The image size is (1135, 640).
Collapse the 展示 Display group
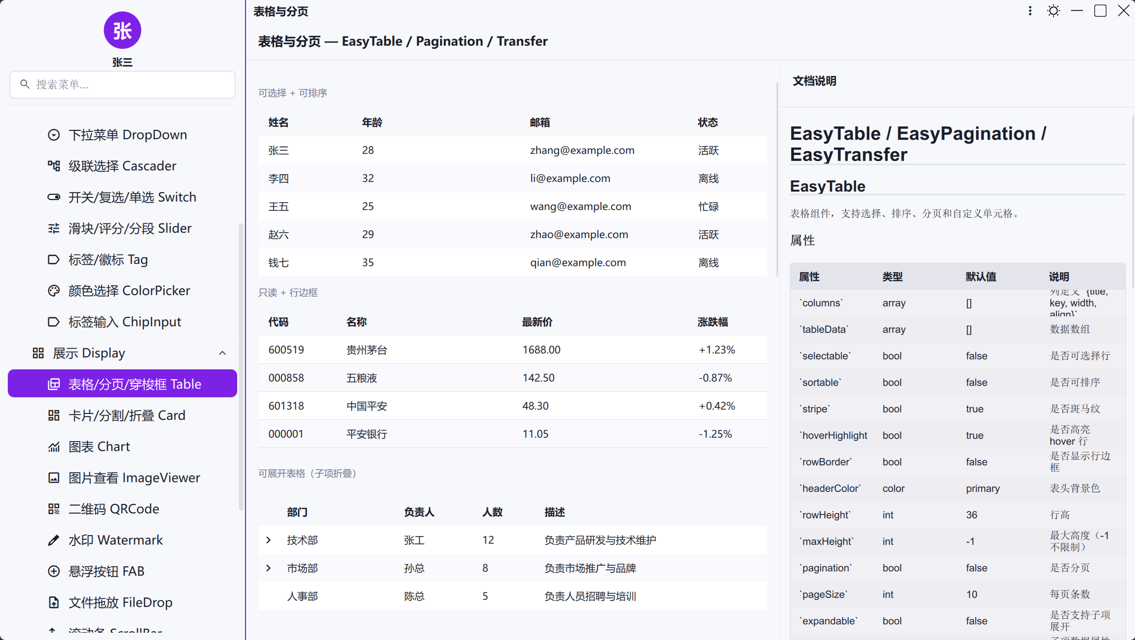click(222, 353)
